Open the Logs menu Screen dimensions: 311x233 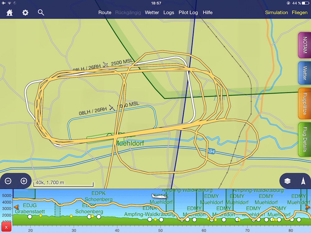pyautogui.click(x=169, y=12)
